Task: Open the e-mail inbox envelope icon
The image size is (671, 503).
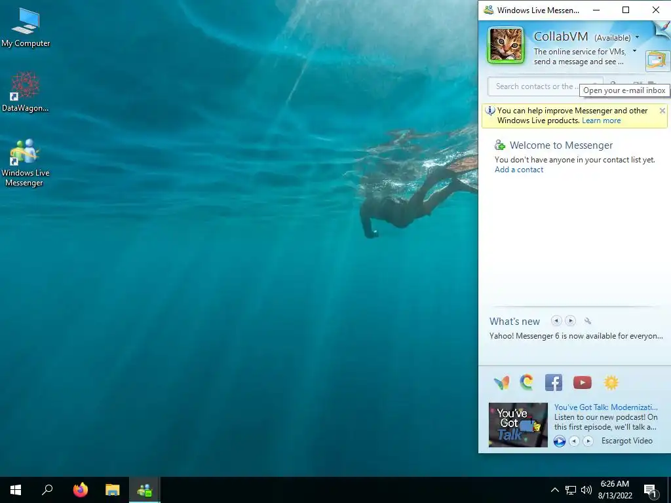Action: click(657, 61)
